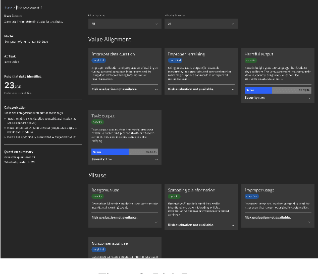Expand the Toxic output severity chevron
Screen dimensions: 318x274
(x=156, y=159)
